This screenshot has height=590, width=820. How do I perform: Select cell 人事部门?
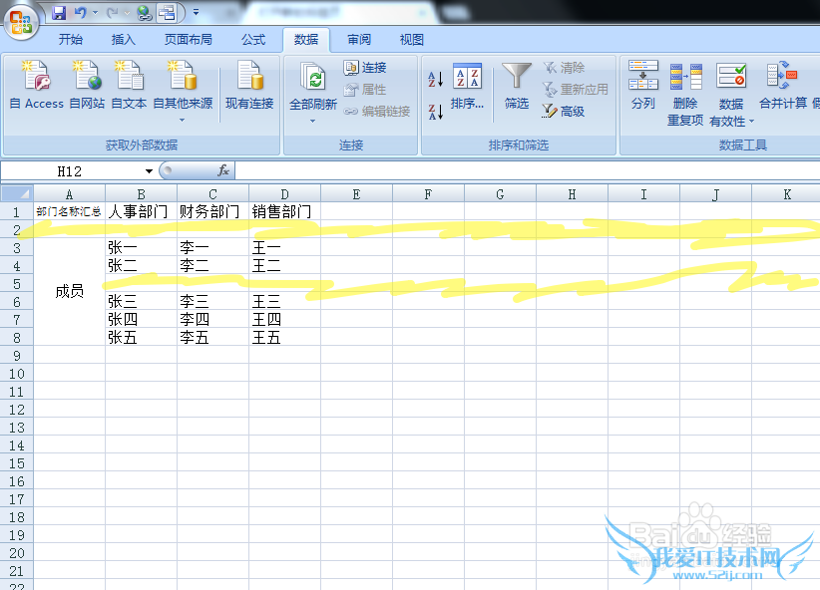(141, 211)
